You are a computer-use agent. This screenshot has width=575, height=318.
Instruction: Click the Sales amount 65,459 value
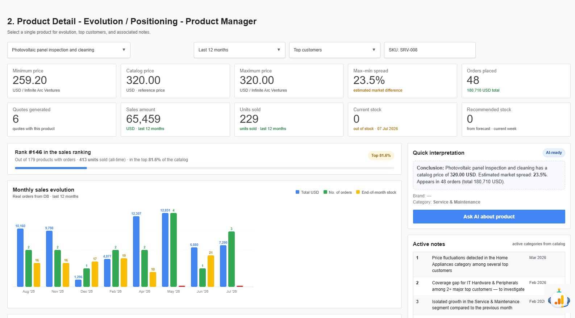(x=143, y=119)
